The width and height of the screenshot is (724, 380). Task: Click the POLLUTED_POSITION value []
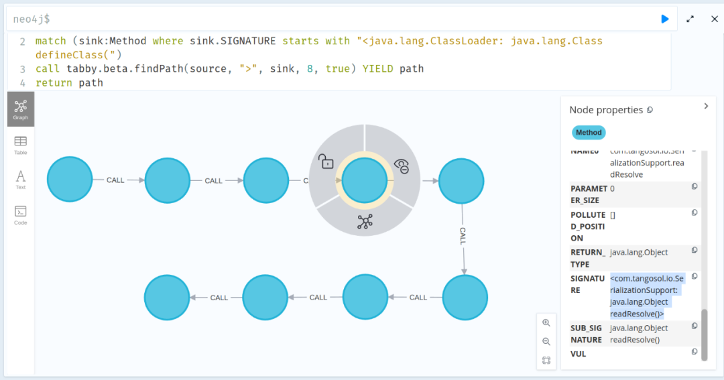tap(613, 214)
